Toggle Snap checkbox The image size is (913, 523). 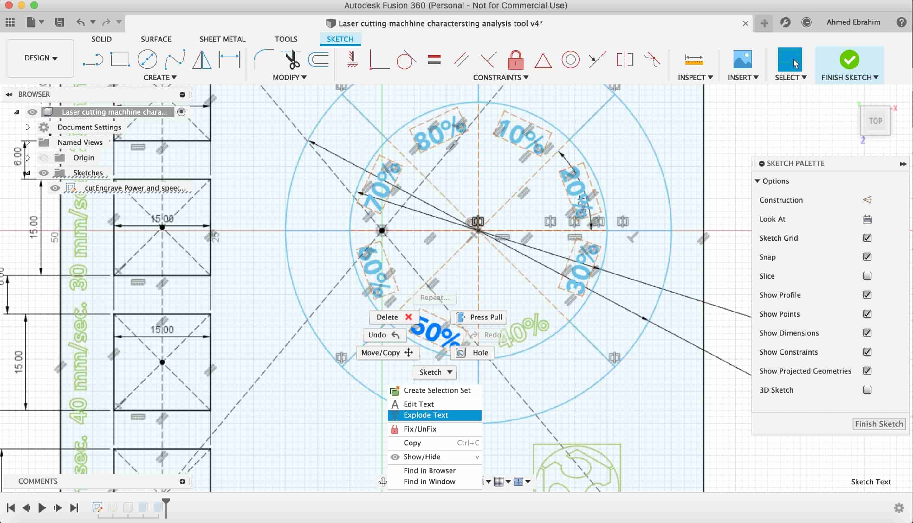[867, 257]
